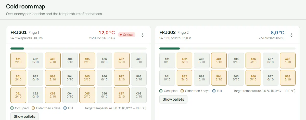Image resolution: width=306 pixels, height=120 pixels.
Task: Choose FRIGO1 location A05
Action: point(87,61)
